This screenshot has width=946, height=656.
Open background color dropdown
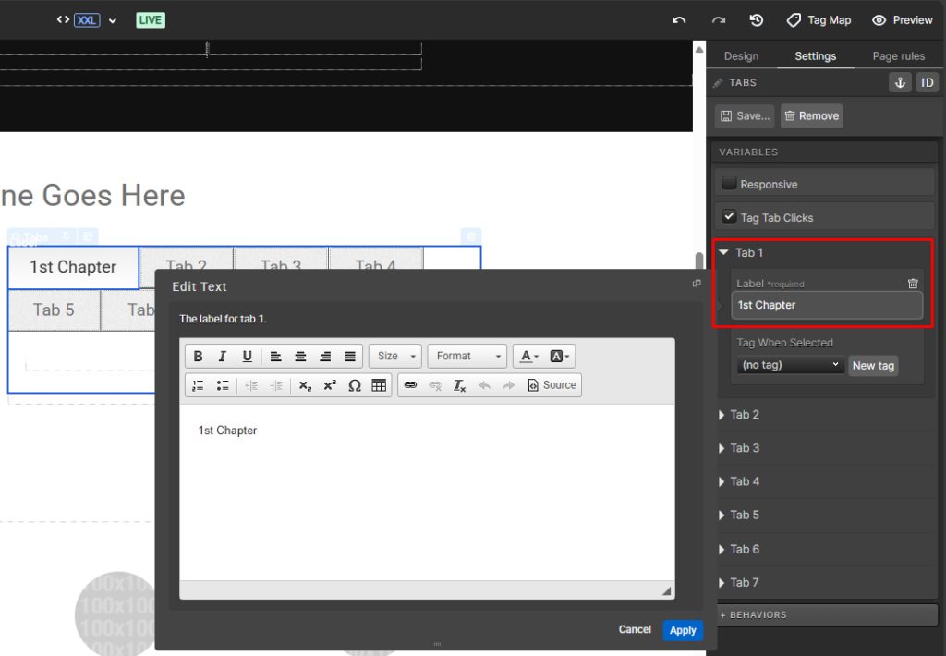(559, 356)
